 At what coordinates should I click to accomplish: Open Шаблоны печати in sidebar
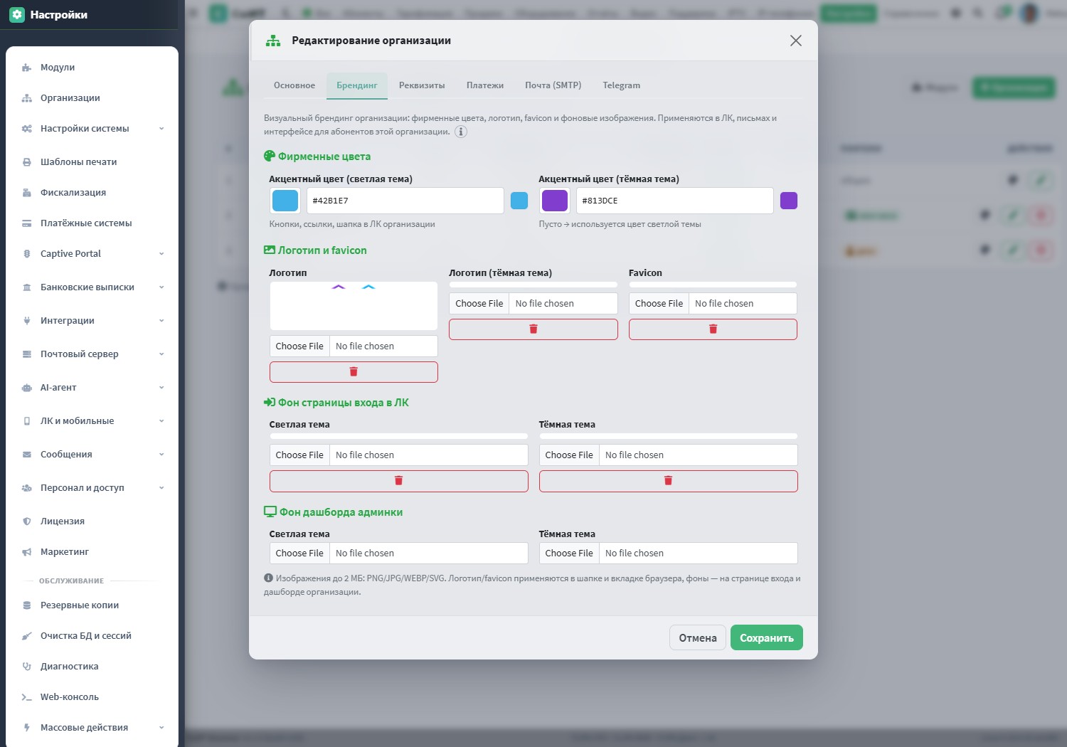click(x=92, y=162)
